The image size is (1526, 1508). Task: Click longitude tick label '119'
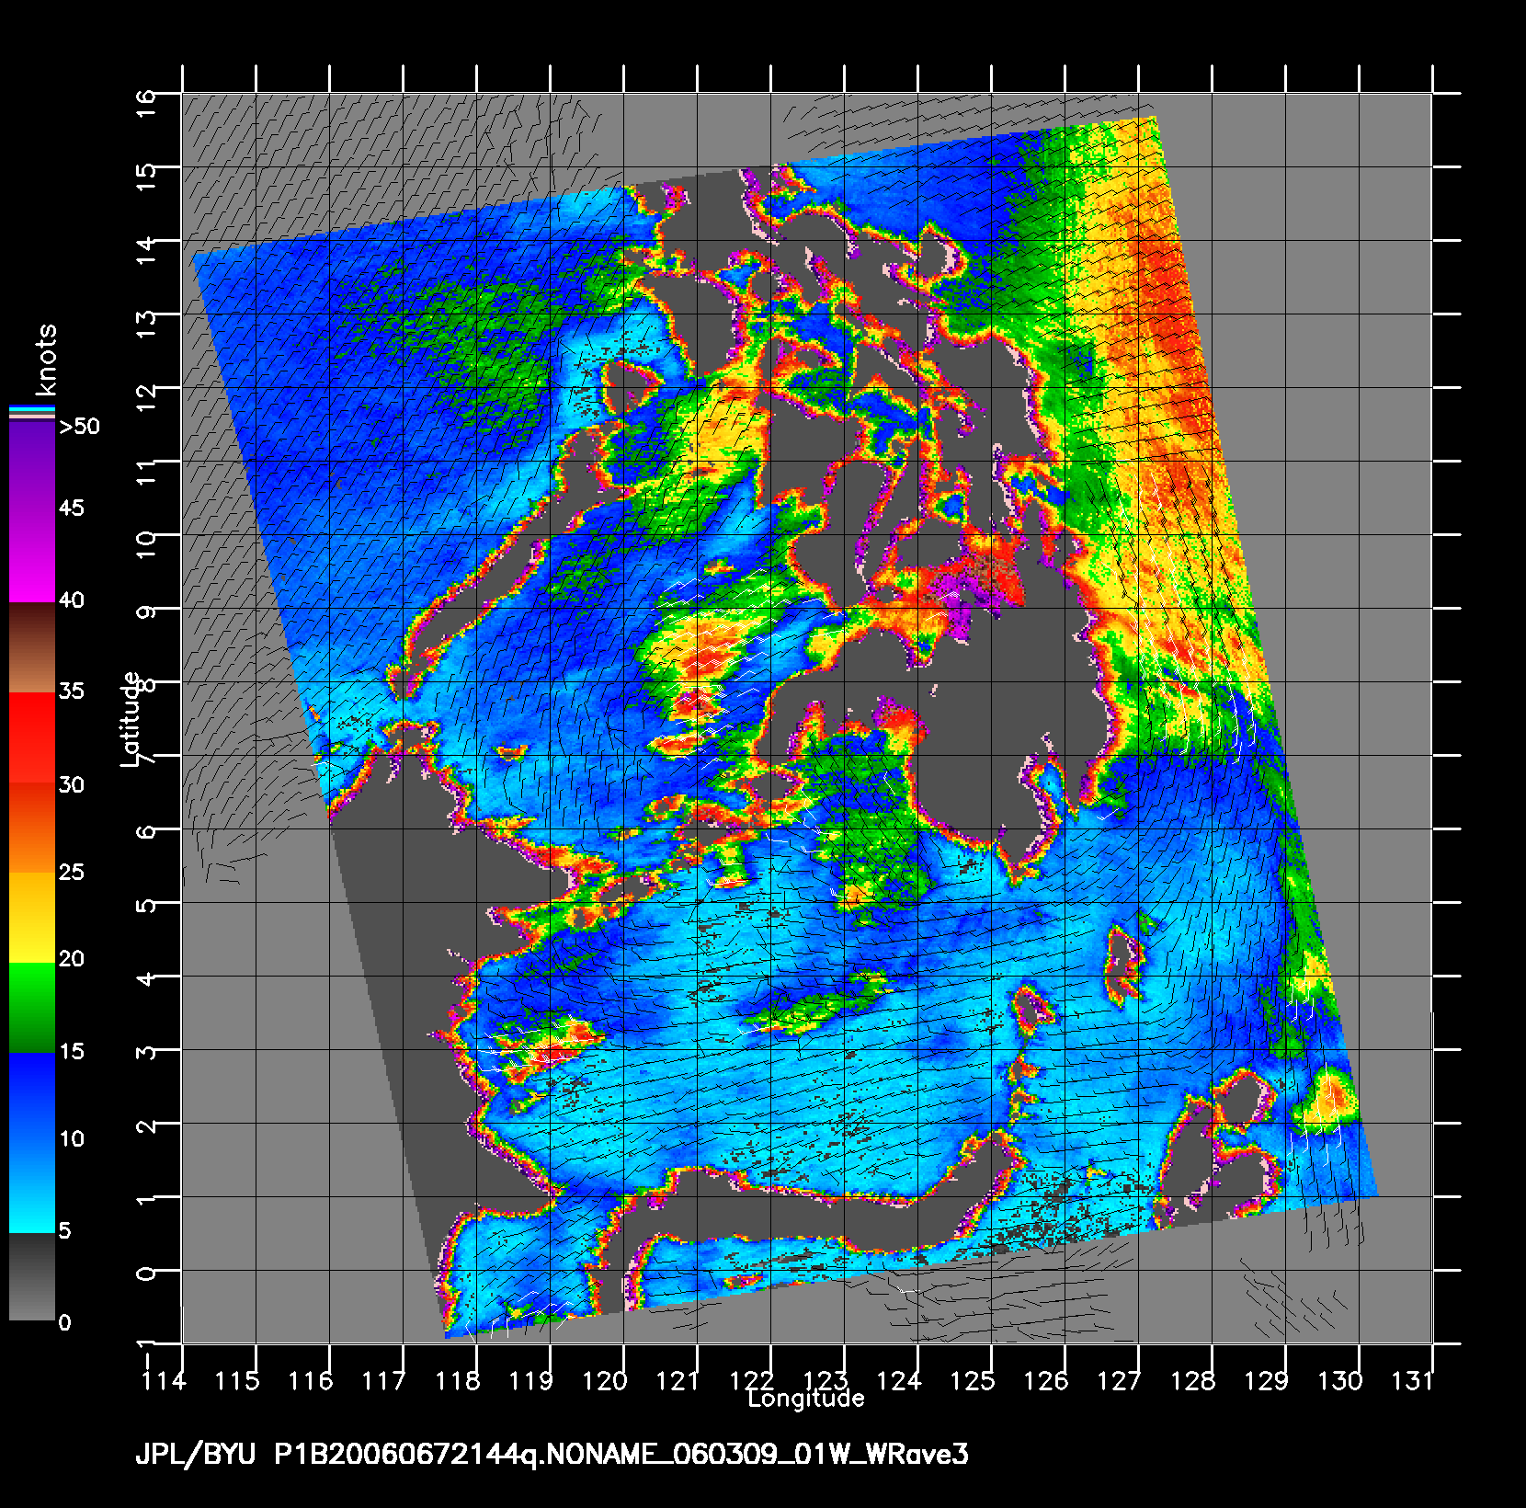click(x=531, y=1381)
